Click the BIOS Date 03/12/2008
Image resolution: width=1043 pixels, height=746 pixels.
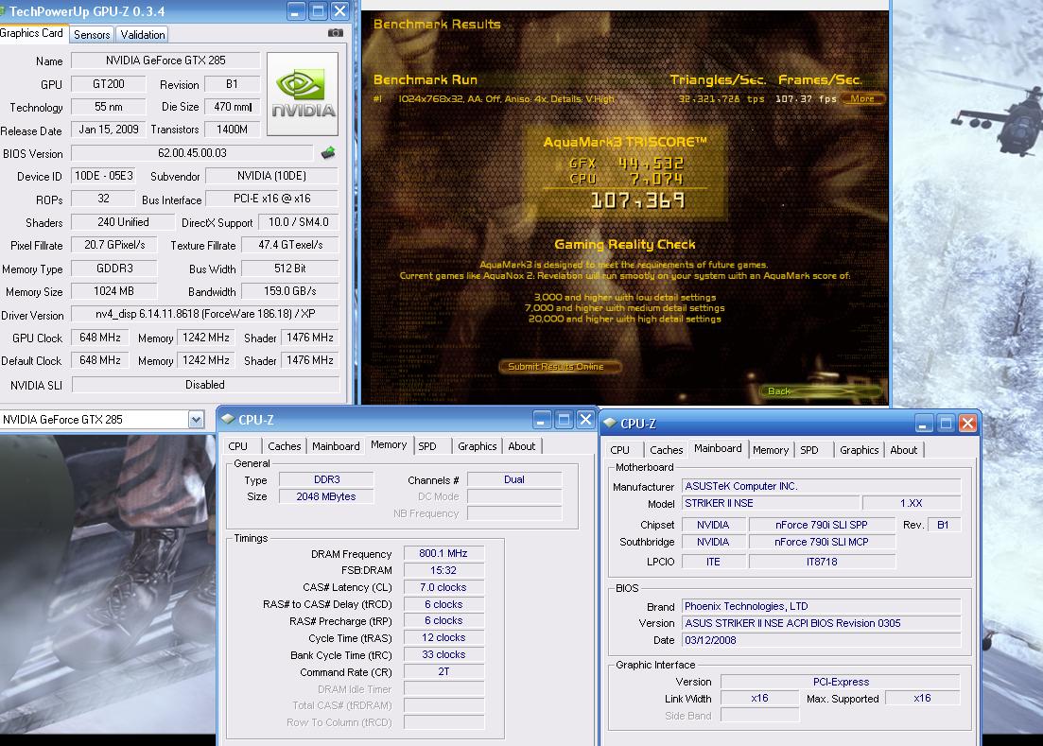click(821, 640)
